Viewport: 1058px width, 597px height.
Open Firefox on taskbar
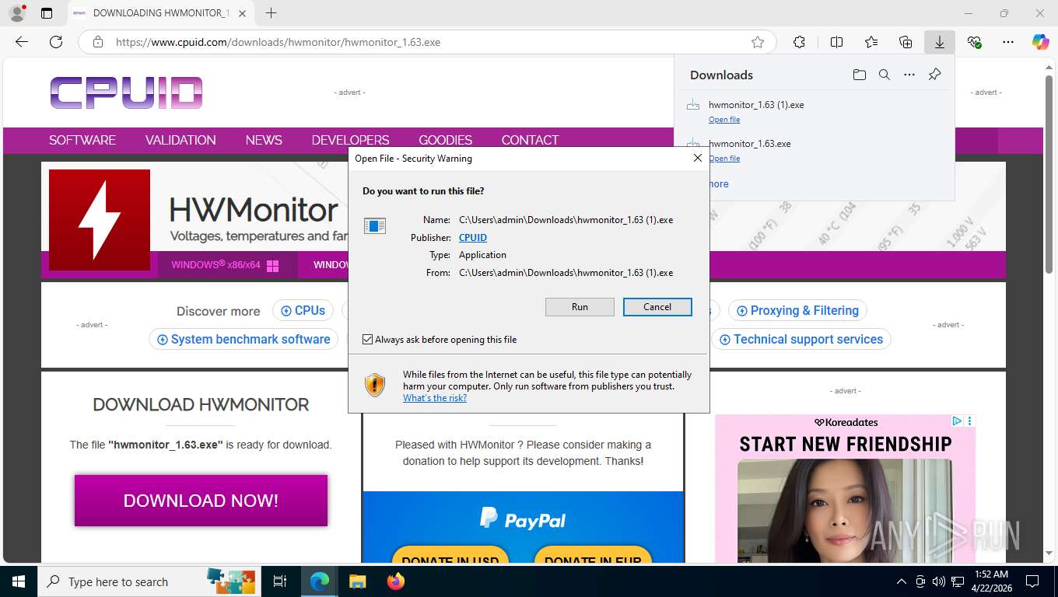(x=395, y=581)
